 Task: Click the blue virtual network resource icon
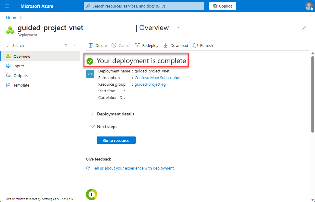90,74
